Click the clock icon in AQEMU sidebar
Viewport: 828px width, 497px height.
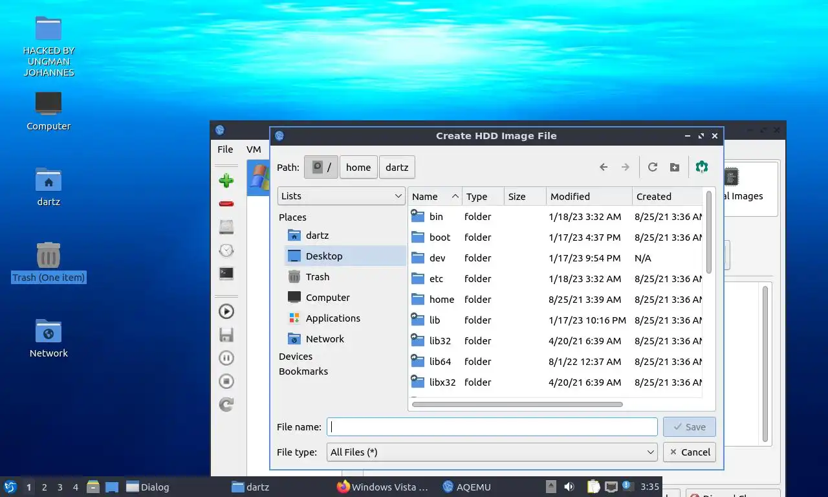pos(226,250)
